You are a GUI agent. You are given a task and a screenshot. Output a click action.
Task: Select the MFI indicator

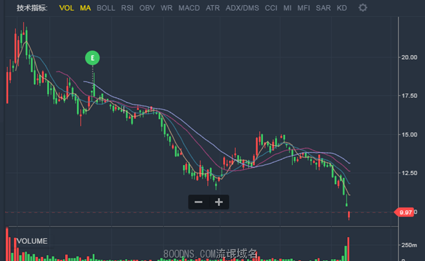303,8
